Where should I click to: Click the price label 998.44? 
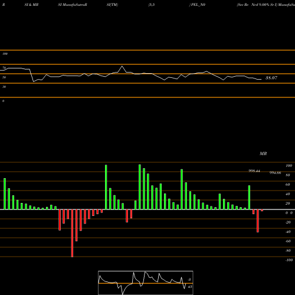click(254, 171)
